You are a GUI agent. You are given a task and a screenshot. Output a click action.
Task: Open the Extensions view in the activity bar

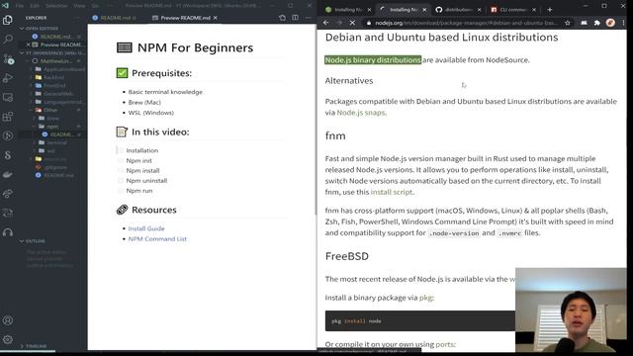[x=8, y=117]
